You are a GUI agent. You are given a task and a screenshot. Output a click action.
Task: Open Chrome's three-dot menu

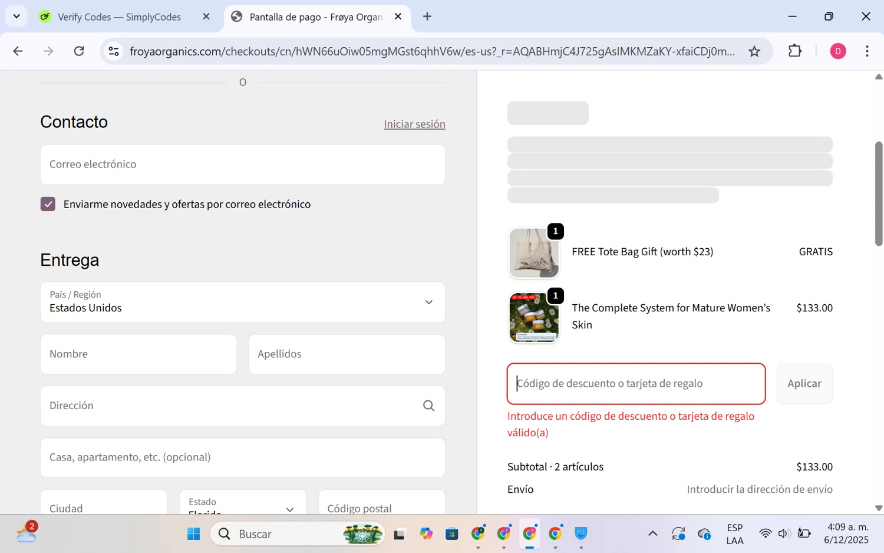coord(867,51)
